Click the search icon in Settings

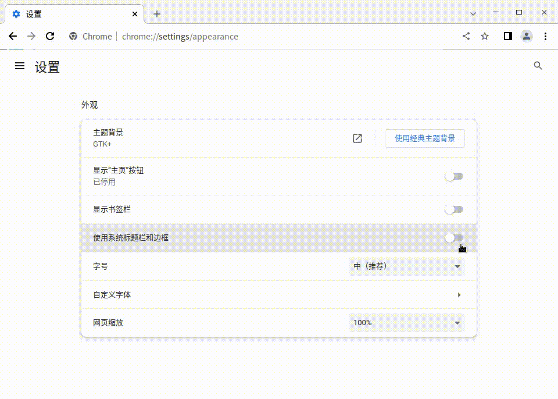click(538, 66)
